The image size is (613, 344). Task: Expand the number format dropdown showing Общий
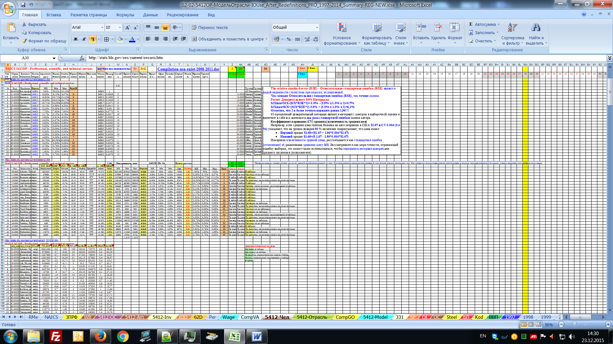(x=317, y=27)
